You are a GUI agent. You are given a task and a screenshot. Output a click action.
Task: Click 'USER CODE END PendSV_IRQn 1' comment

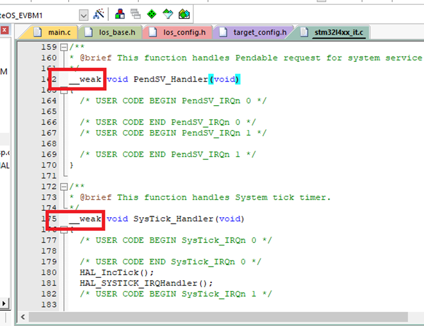pyautogui.click(x=168, y=154)
